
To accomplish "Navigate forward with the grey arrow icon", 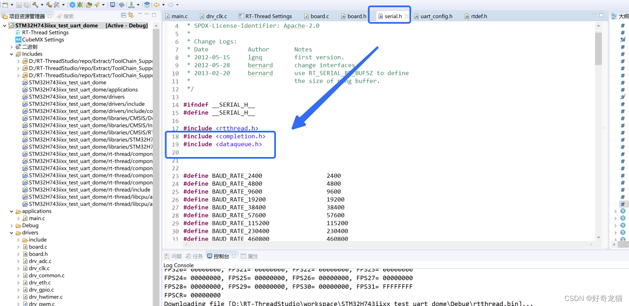I will (x=170, y=5).
